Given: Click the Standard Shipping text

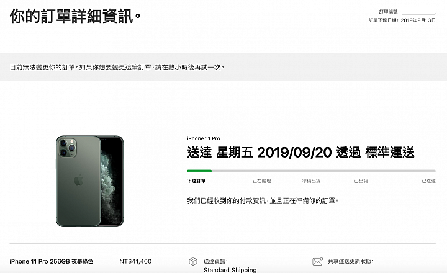Looking at the screenshot, I should coord(230,270).
